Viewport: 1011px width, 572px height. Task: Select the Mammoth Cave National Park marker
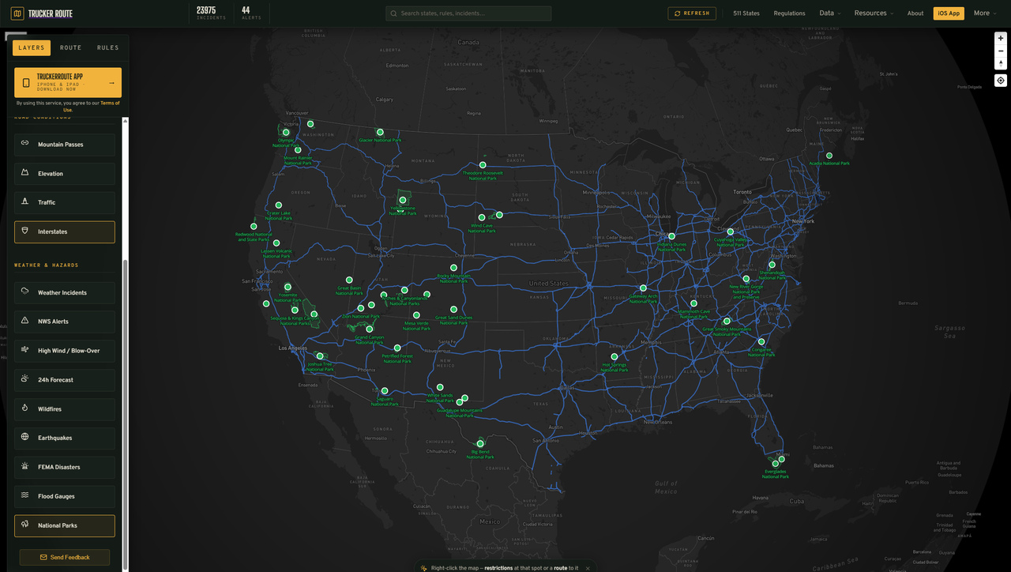coord(694,303)
